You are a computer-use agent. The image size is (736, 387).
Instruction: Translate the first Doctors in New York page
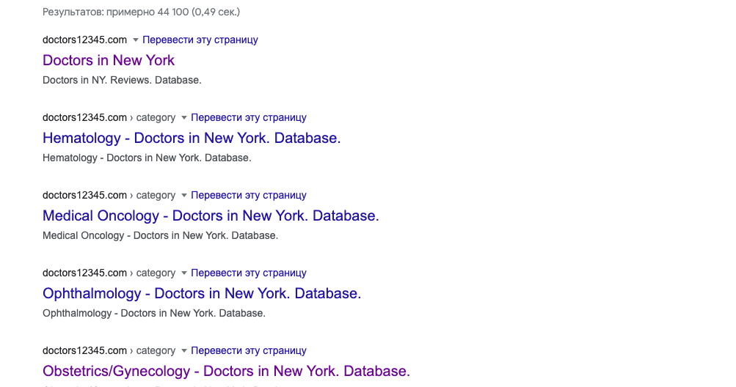[200, 40]
